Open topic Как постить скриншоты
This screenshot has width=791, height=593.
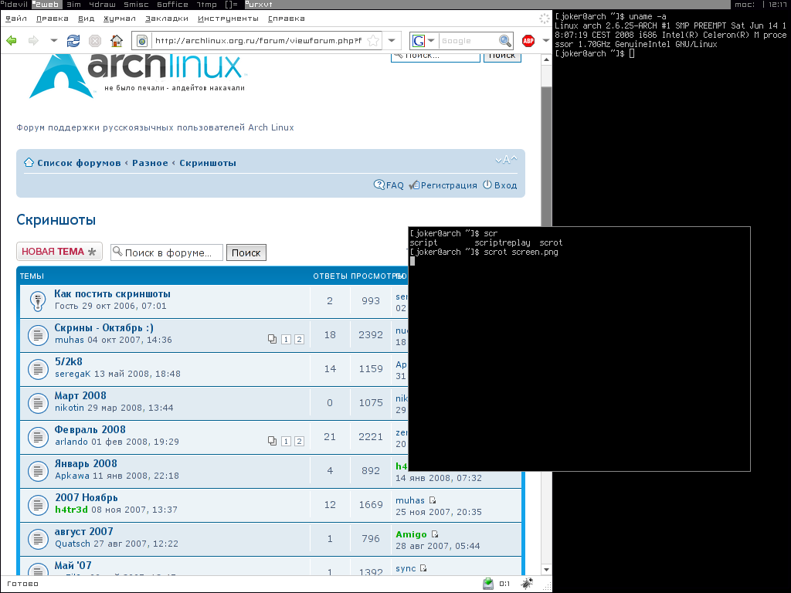(113, 294)
